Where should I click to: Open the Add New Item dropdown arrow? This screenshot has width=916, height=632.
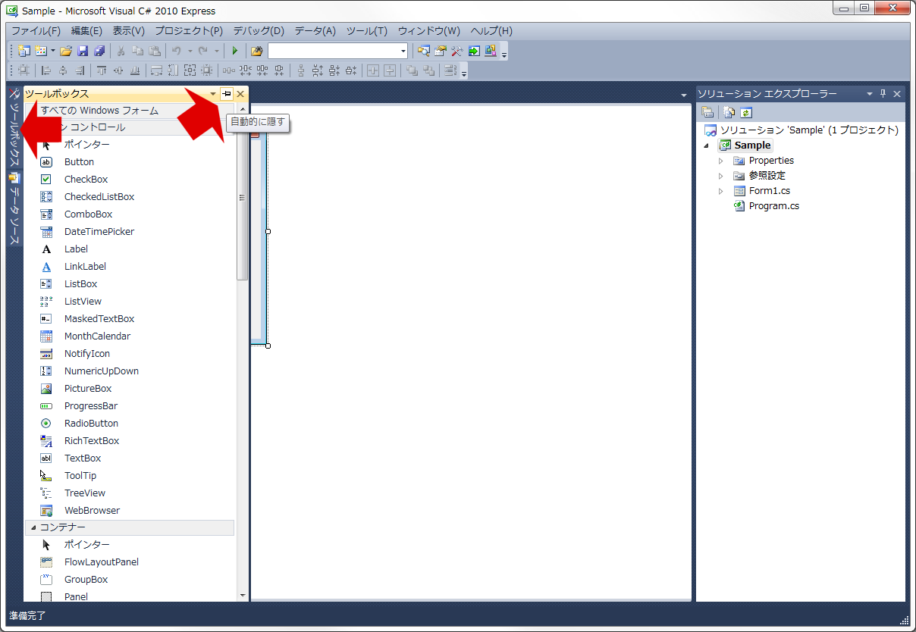(52, 51)
